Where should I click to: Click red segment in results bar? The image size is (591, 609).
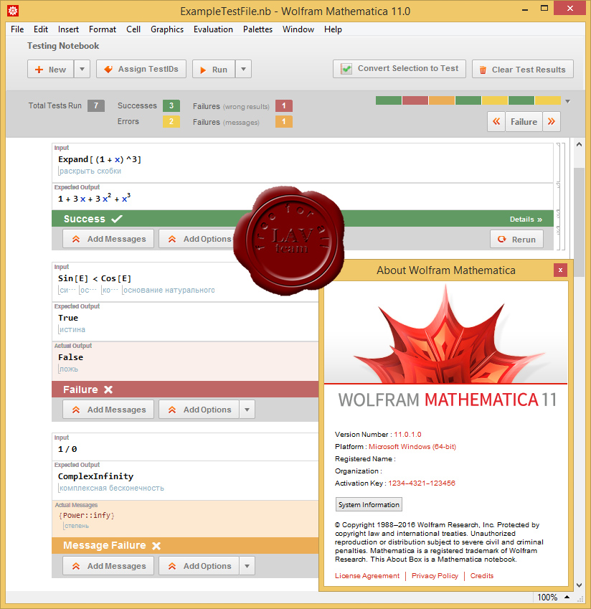click(x=415, y=100)
